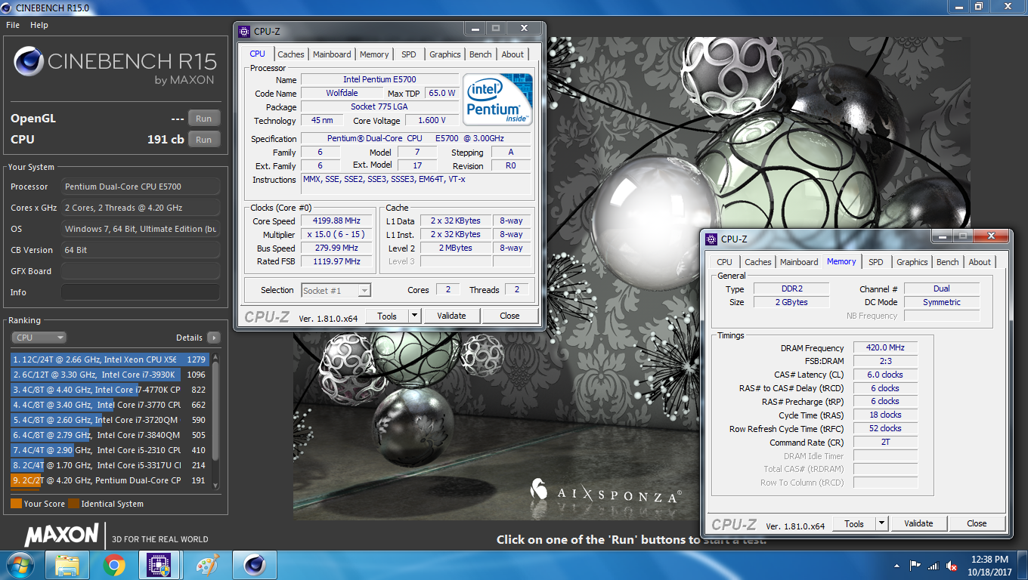Switch to CPU tab in Memory window
The image size is (1028, 580).
pyautogui.click(x=724, y=262)
